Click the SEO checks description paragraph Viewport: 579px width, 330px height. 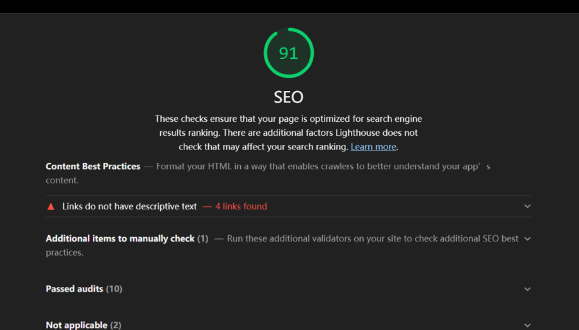pos(289,133)
